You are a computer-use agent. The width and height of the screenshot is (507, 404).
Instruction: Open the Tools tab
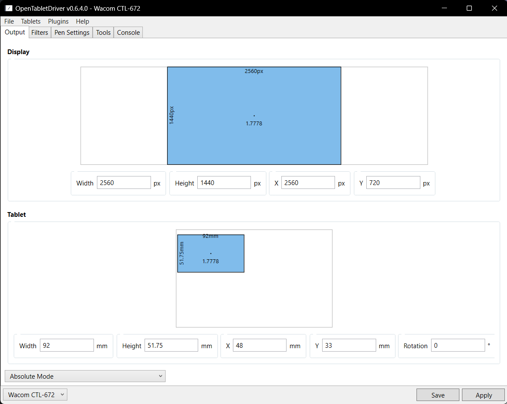(x=103, y=33)
